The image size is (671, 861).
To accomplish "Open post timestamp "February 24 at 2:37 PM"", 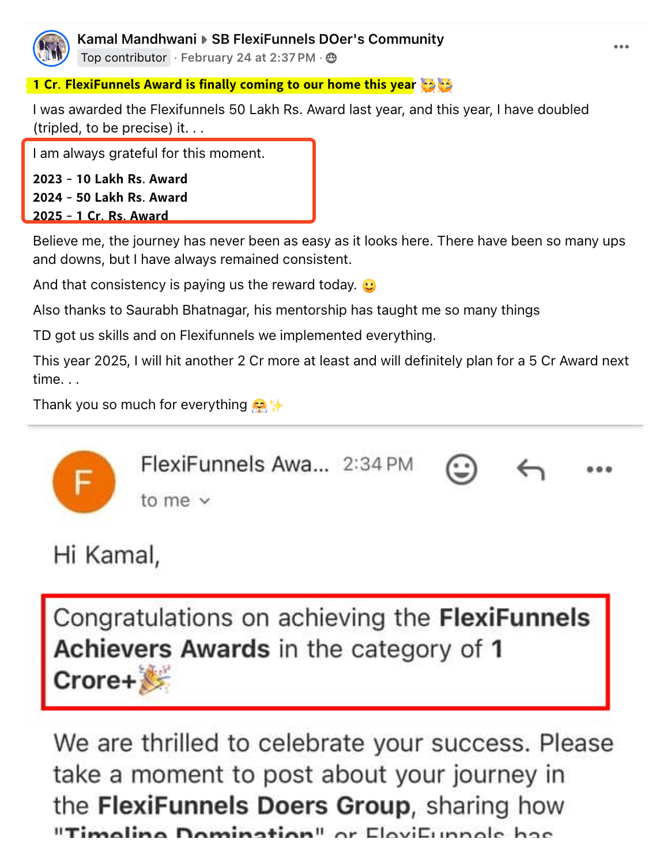I will pos(248,58).
